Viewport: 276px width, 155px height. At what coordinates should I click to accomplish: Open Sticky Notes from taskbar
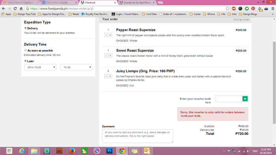134,151
